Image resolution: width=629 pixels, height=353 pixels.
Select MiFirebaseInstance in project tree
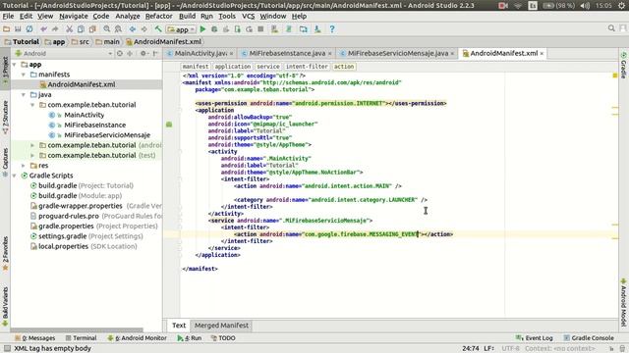pos(95,125)
